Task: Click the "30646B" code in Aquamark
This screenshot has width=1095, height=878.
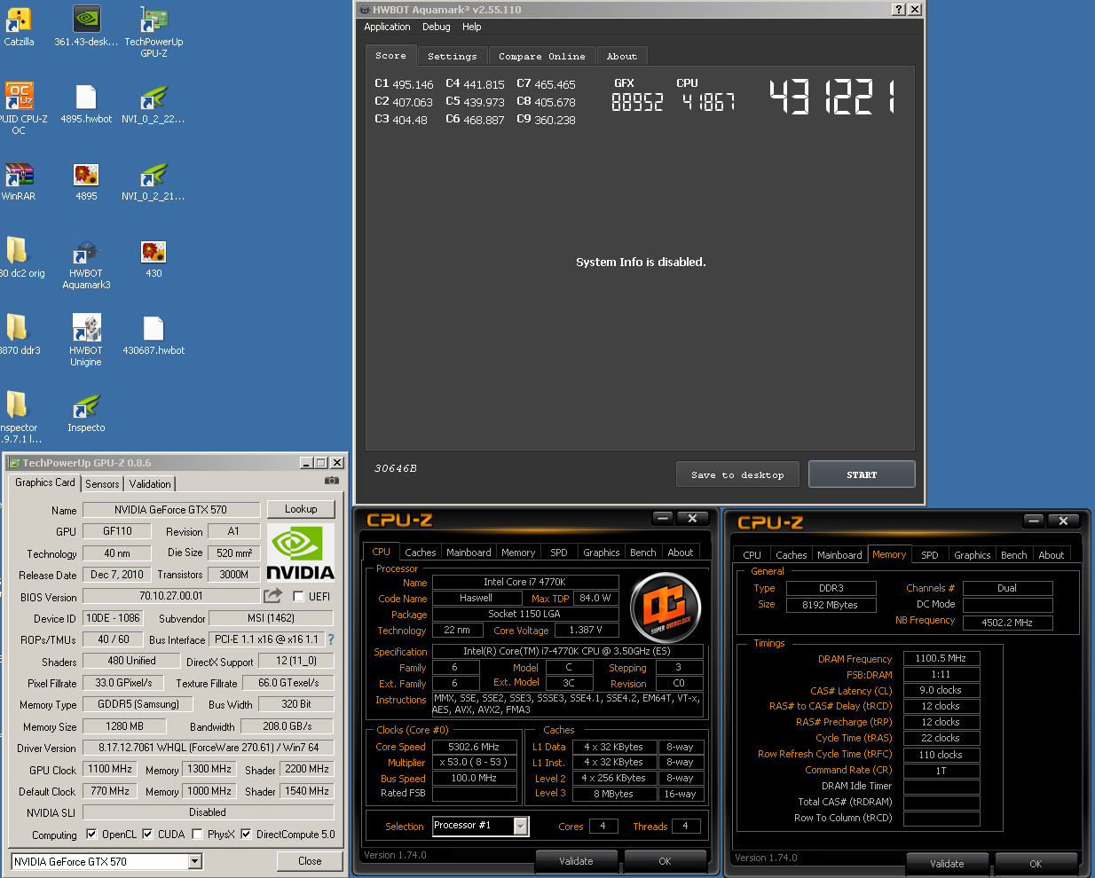Action: coord(396,468)
